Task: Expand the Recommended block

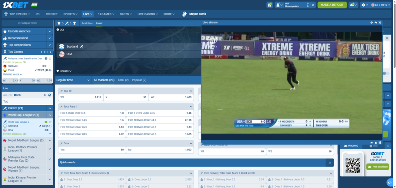Action: tap(50, 38)
